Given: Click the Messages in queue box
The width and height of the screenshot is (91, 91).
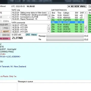Looking at the screenshot, I should coord(54,87).
